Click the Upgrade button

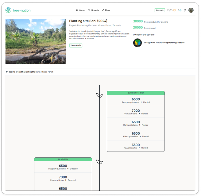click(160, 10)
